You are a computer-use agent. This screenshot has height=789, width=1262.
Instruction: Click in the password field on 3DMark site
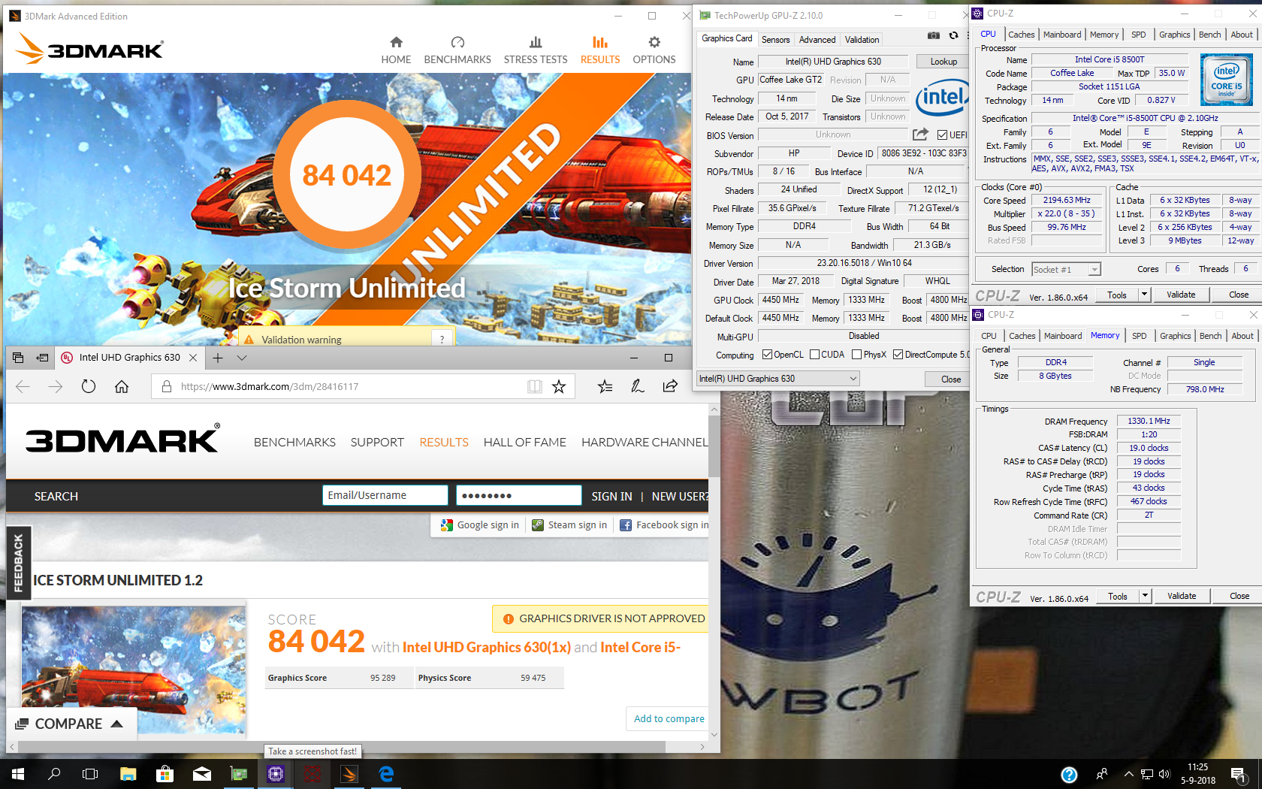tap(518, 495)
